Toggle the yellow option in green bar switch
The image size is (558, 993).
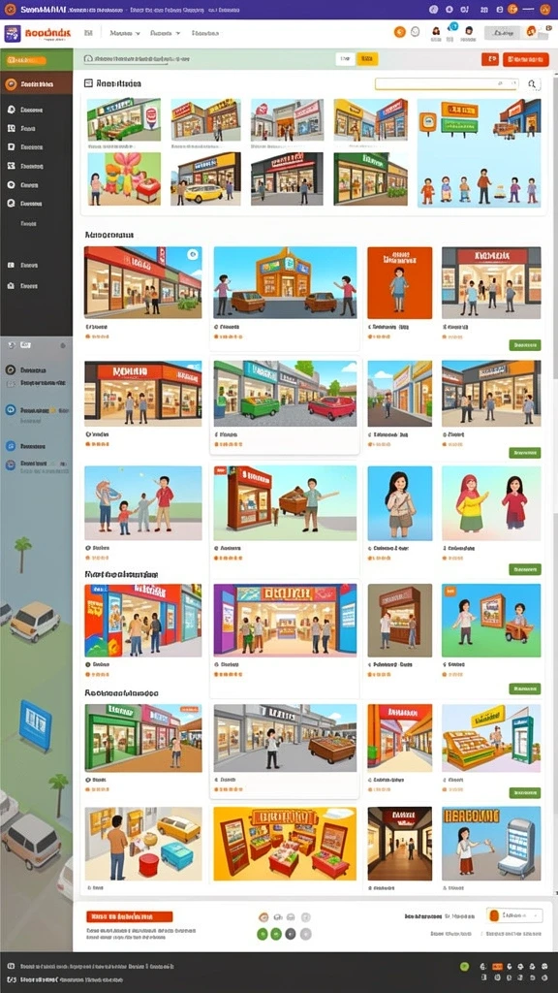pos(367,59)
